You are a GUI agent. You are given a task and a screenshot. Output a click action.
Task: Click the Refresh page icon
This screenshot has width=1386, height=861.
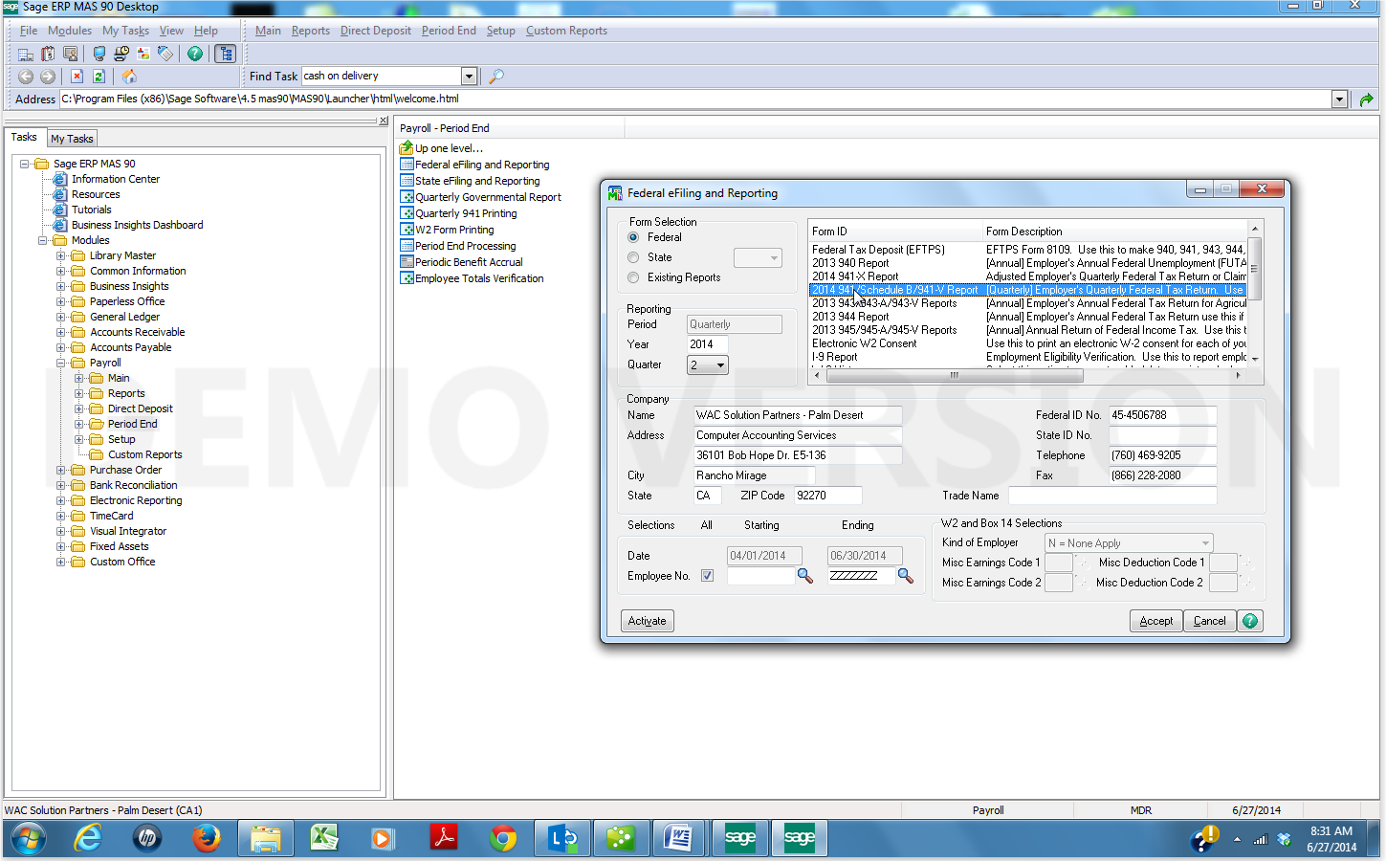pos(99,77)
